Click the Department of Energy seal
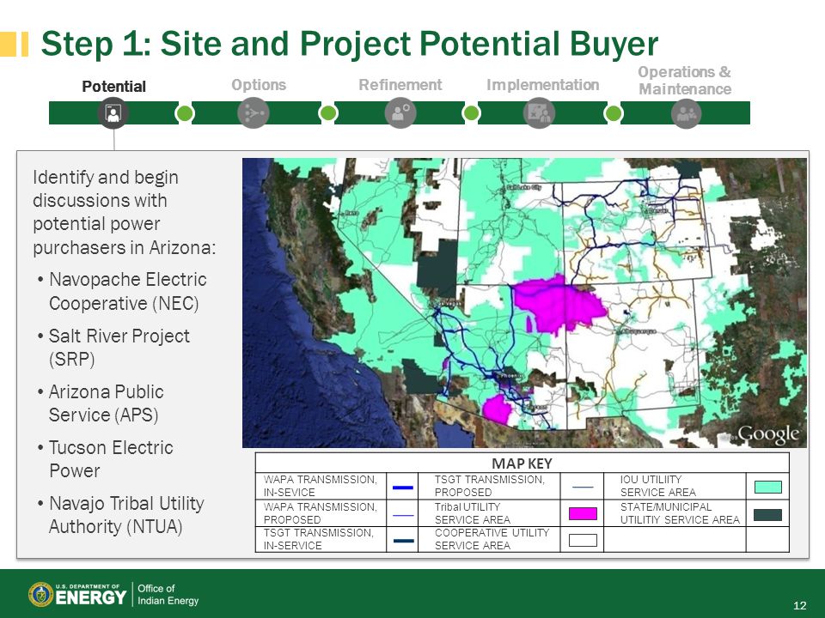The image size is (825, 618). click(x=40, y=594)
